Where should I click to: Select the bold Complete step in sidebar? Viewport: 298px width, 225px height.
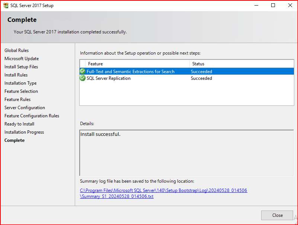click(x=15, y=140)
